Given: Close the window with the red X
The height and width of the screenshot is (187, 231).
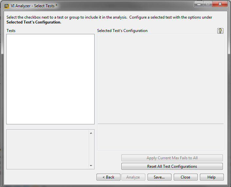Looking at the screenshot, I should tap(220, 4).
